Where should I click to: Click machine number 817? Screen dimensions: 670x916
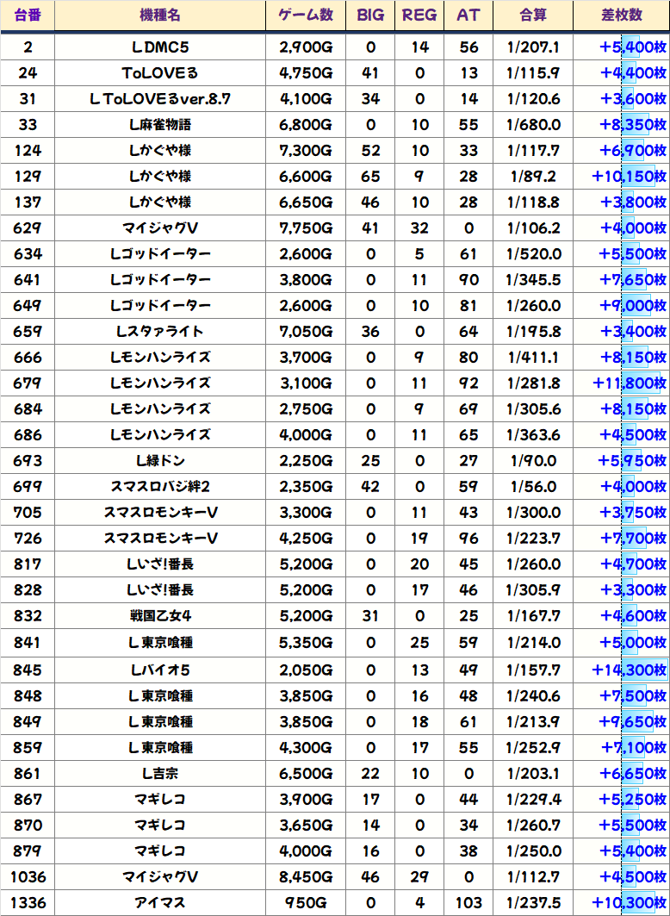[28, 564]
